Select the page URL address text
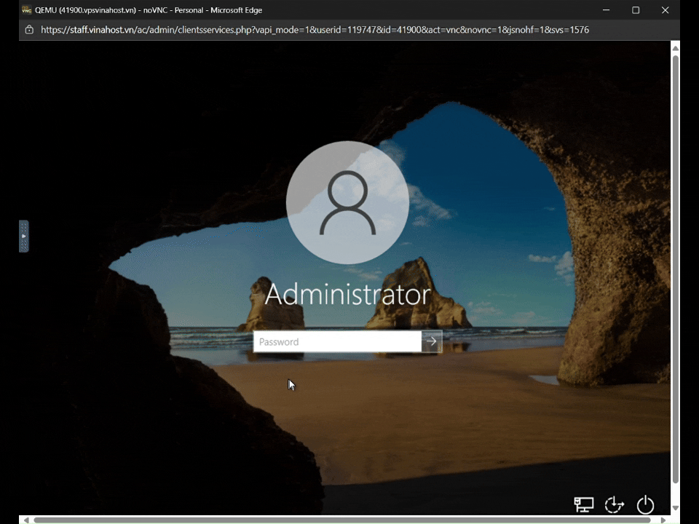699x524 pixels. 315,30
